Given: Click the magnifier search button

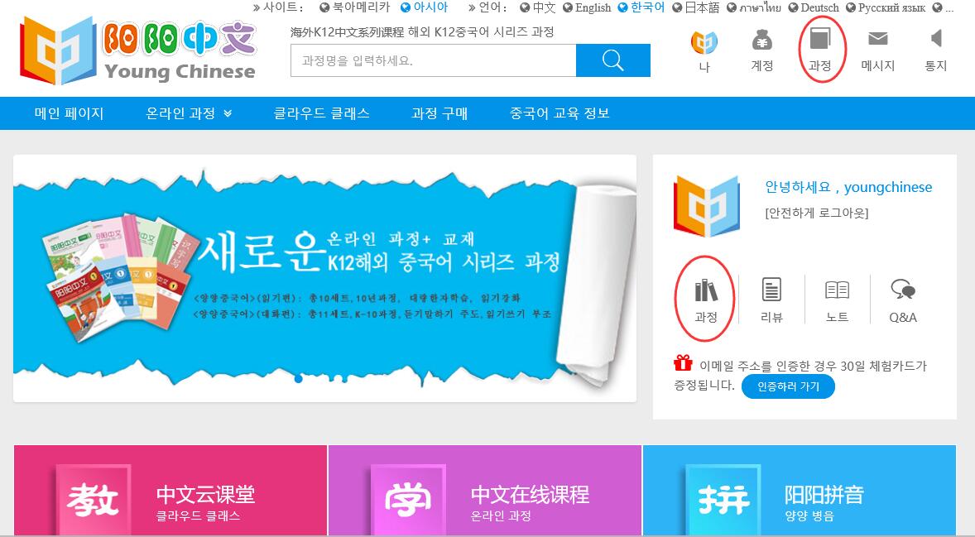Looking at the screenshot, I should tap(613, 60).
